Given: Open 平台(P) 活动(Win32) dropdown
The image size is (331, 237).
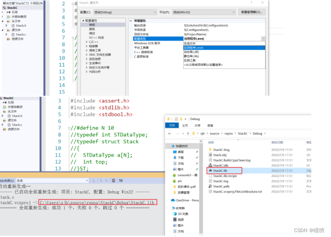Looking at the screenshot, I should tap(204, 12).
